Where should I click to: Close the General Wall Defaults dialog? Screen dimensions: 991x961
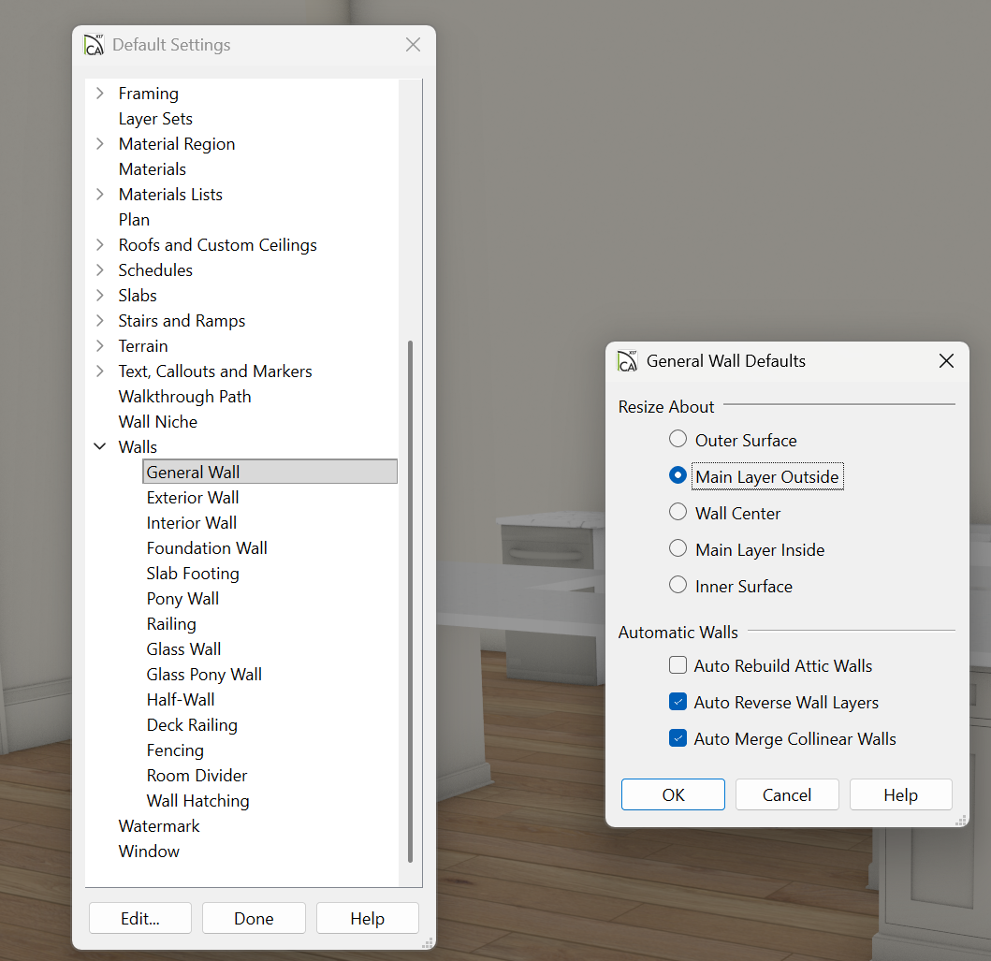pos(946,361)
